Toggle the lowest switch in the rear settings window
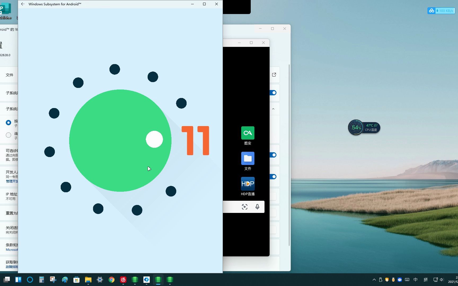The image size is (458, 286). click(x=273, y=177)
